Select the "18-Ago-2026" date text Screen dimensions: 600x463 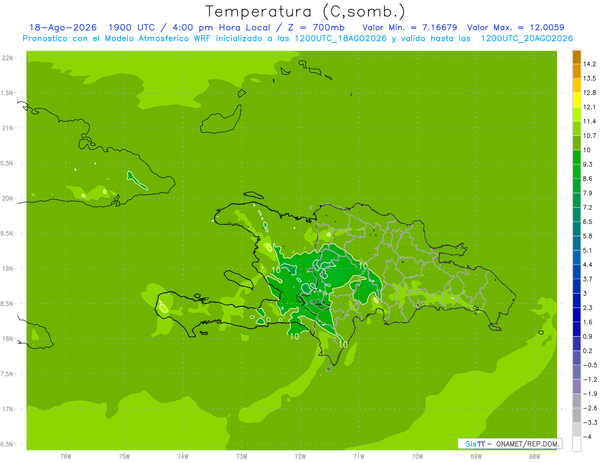point(63,27)
